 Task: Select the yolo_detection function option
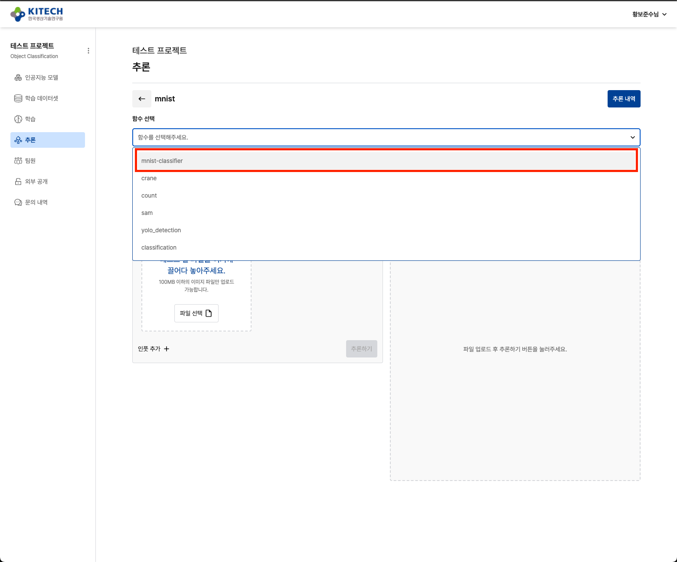161,230
